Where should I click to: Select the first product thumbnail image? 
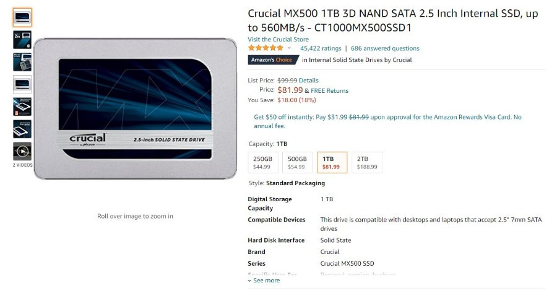22,17
